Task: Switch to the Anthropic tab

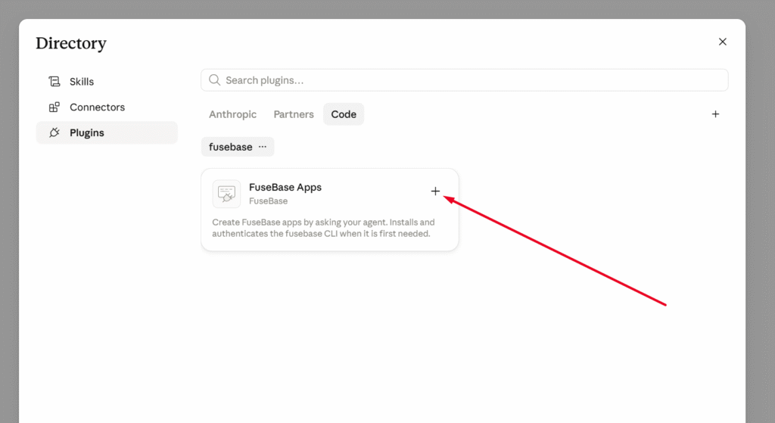Action: [232, 114]
